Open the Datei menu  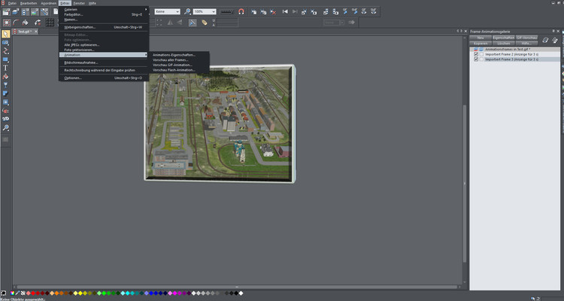(12, 3)
